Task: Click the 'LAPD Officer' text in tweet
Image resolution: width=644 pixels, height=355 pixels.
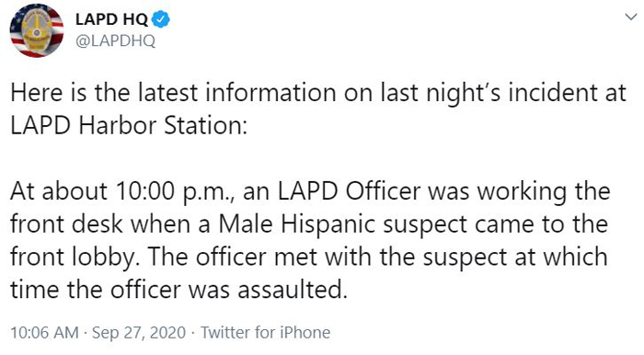Action: point(350,191)
